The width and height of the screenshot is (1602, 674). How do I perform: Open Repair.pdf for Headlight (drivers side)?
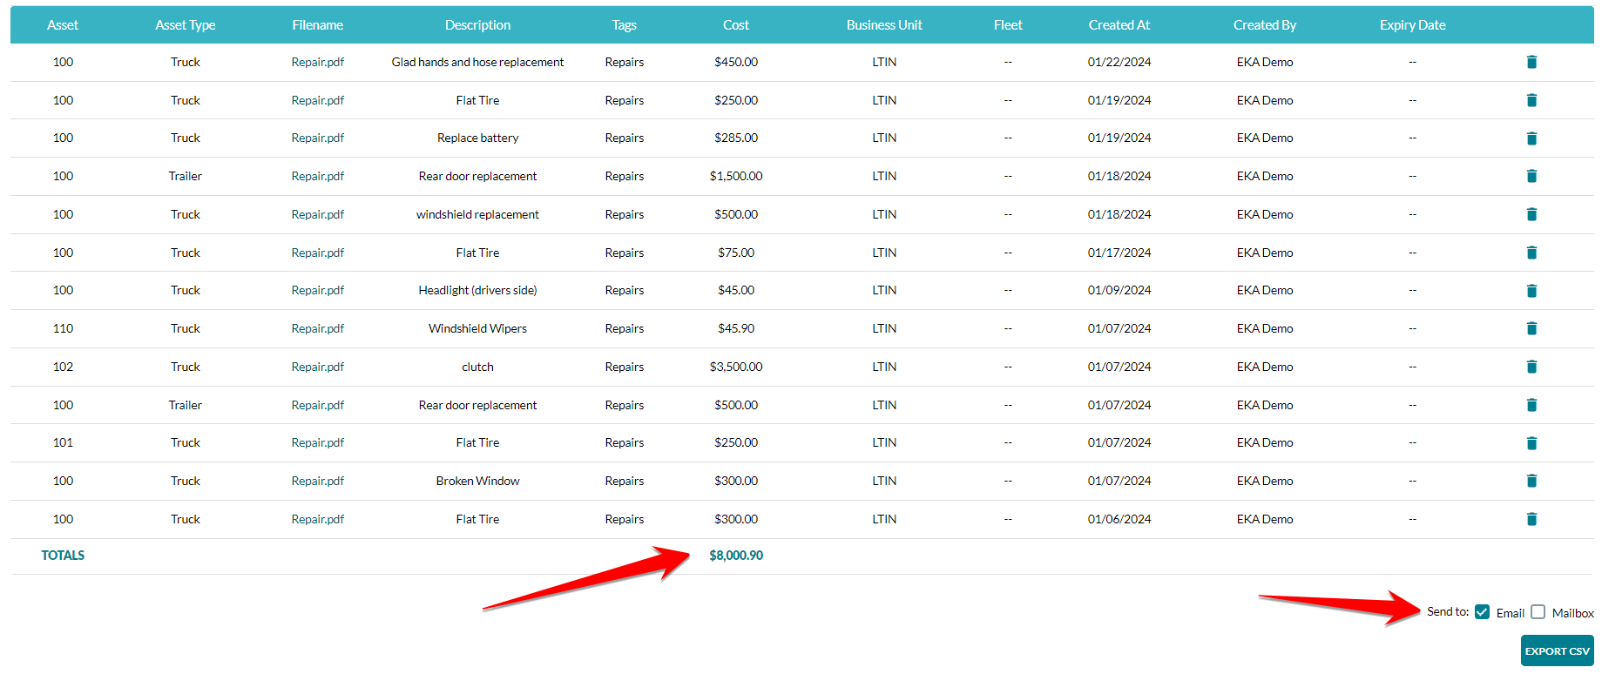[x=318, y=290]
